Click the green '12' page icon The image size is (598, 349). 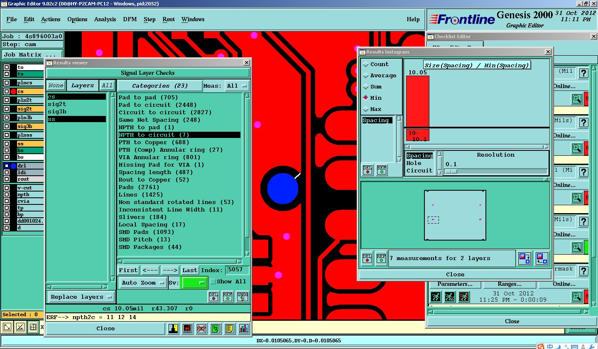click(215, 329)
